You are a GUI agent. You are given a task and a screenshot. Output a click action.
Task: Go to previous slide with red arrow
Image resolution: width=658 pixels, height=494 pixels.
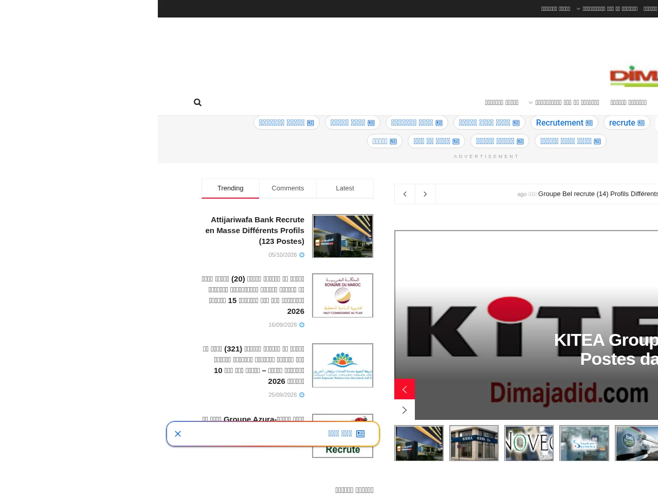pos(405,389)
